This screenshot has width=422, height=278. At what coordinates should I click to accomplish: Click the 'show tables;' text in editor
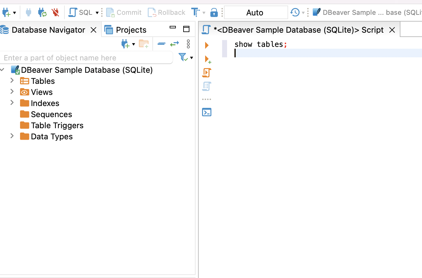tap(261, 44)
